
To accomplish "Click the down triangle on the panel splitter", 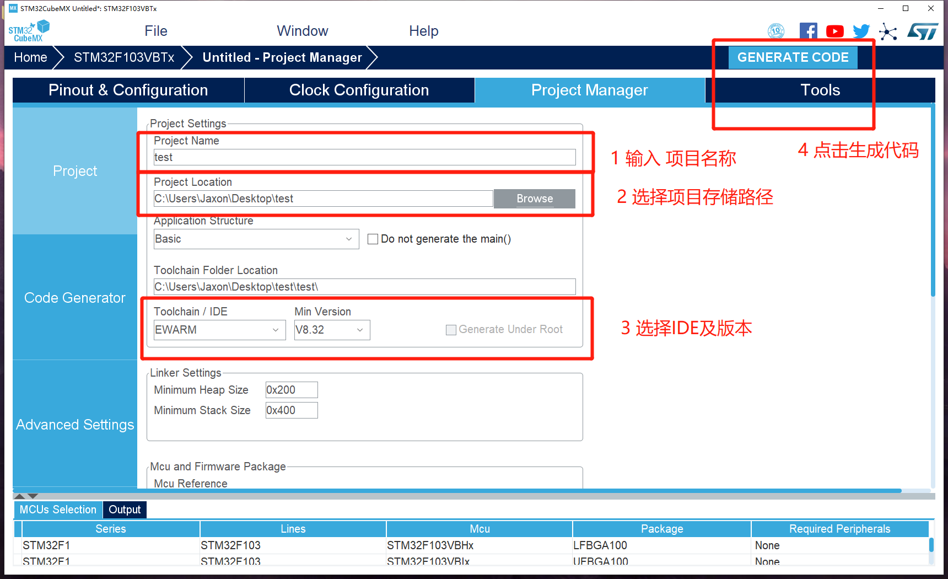I will 33,496.
